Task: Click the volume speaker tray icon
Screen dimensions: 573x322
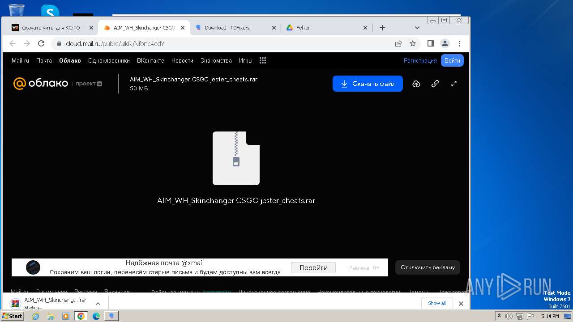Action: pos(509,316)
